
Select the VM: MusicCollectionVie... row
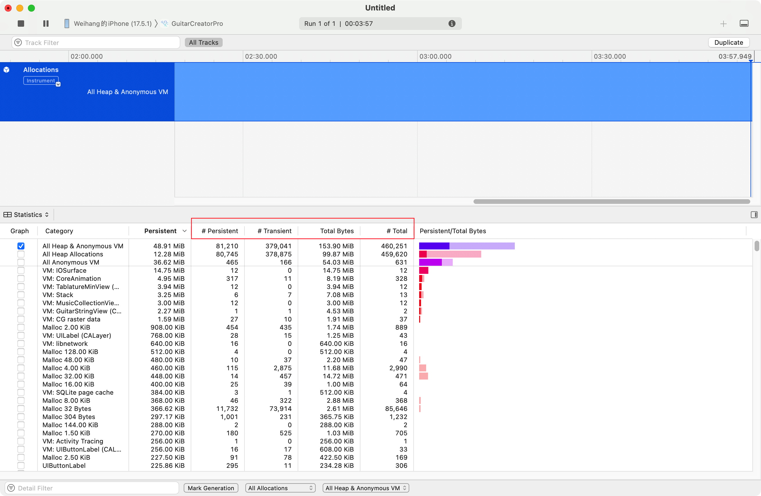tap(376, 303)
